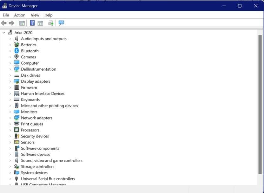This screenshot has height=193, width=264.
Task: Open the View menu
Action: pos(35,15)
